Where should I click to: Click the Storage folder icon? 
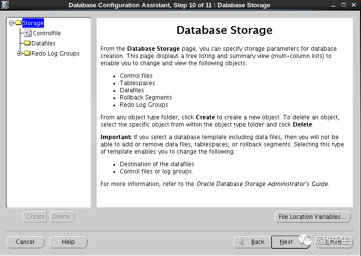(x=18, y=23)
